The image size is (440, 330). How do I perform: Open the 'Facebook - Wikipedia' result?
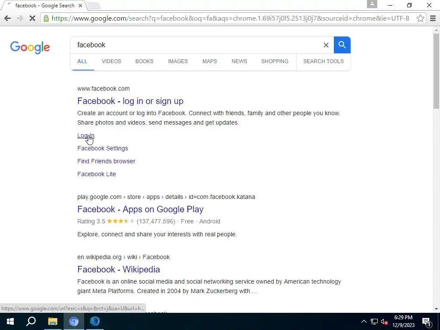(119, 269)
